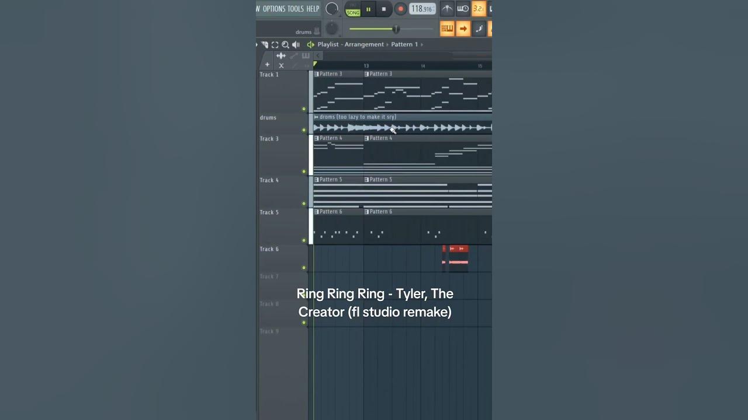748x420 pixels.
Task: Mute Track 3 with its green dot
Action: 304,171
